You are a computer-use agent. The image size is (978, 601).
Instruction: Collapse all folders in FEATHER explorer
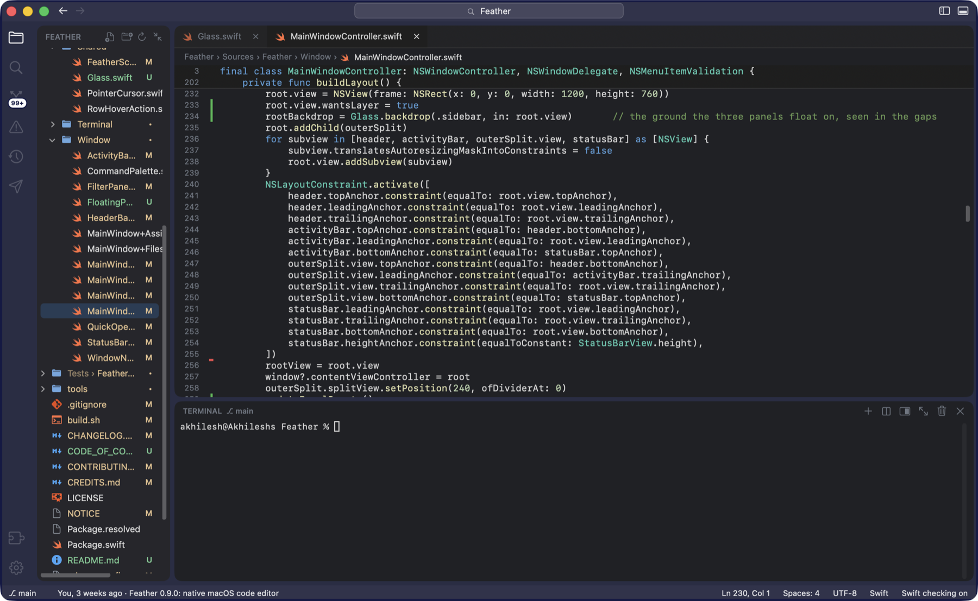pos(158,36)
